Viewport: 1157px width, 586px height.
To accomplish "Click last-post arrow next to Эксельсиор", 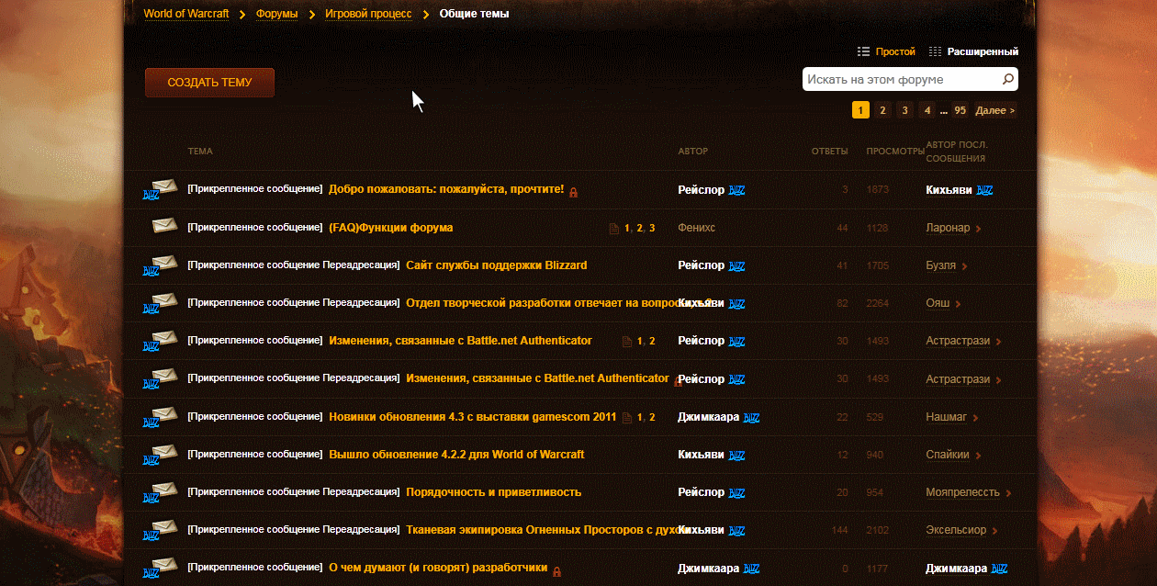I will coord(995,531).
